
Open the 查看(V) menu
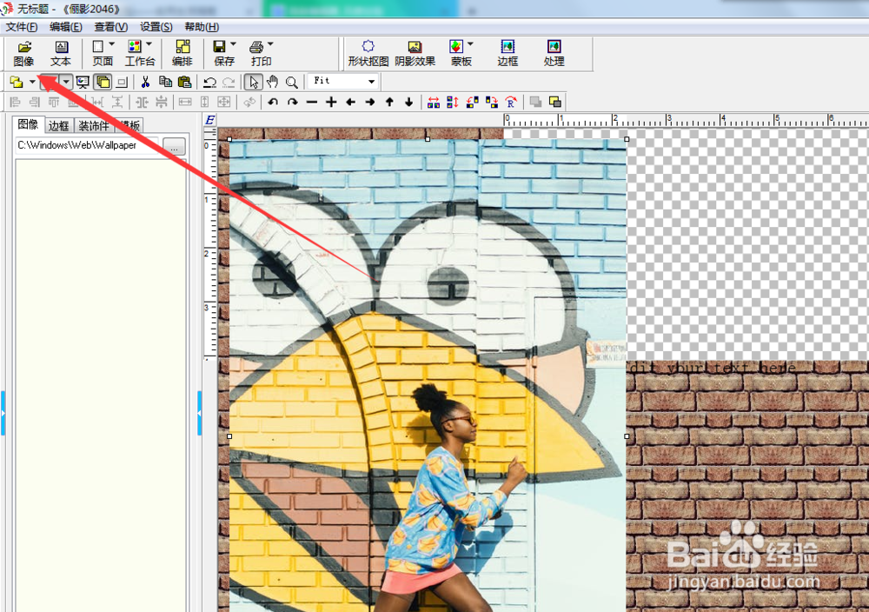(x=111, y=27)
